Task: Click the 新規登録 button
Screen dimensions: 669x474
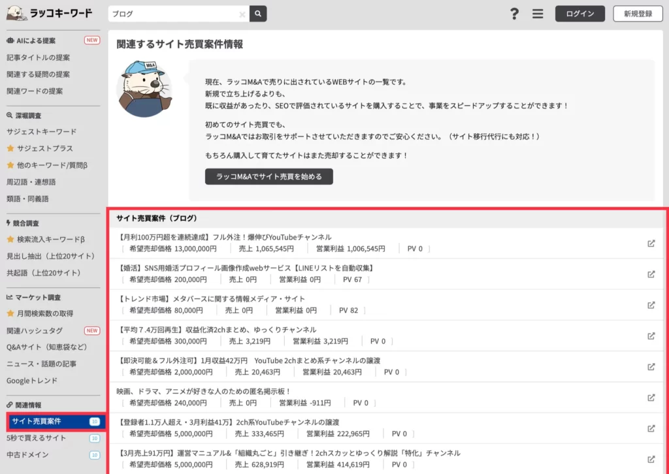Action: point(638,14)
